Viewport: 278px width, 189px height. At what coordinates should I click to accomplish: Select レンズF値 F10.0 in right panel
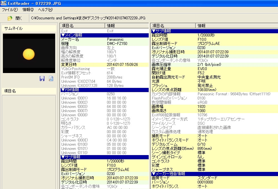(214, 39)
